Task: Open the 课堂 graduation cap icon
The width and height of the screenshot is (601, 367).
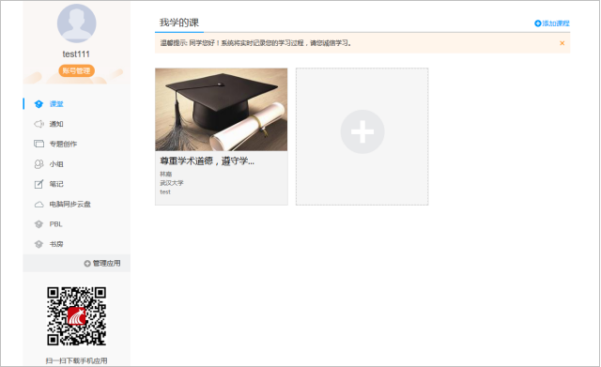Action: (39, 104)
